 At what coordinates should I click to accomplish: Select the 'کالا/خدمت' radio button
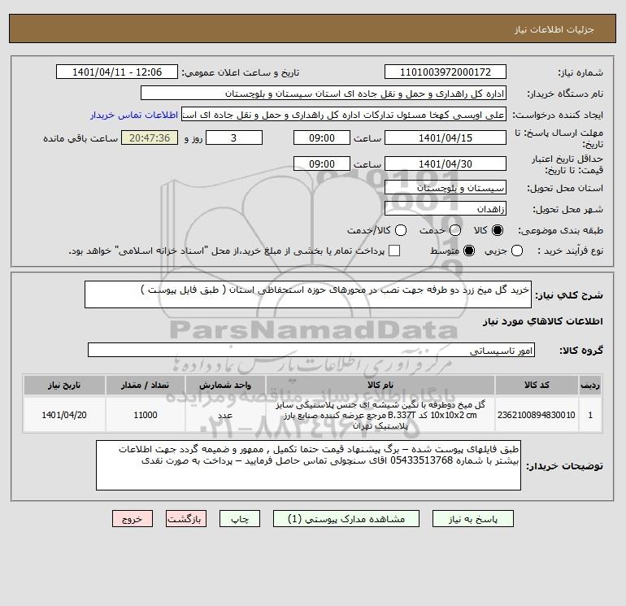point(401,230)
